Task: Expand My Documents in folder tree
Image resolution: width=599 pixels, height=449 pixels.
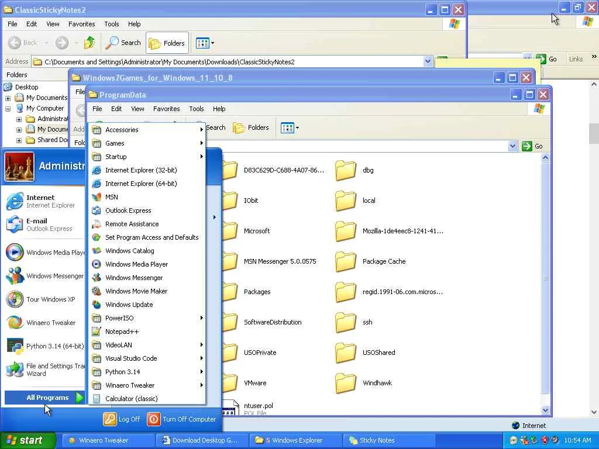Action: click(8, 98)
